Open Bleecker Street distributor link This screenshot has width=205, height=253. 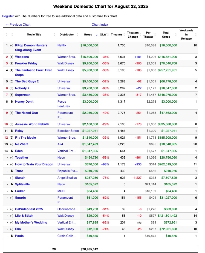(x=68, y=131)
